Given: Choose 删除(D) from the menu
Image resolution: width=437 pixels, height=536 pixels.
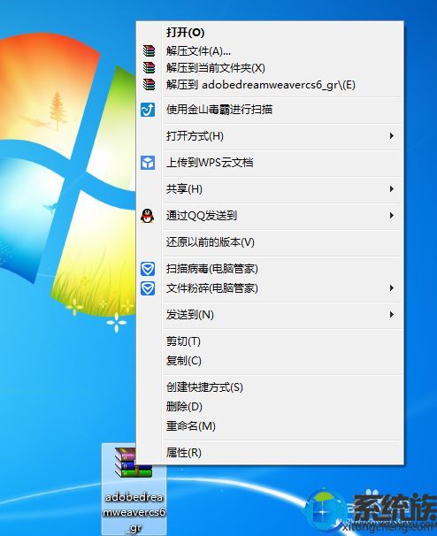Looking at the screenshot, I should pyautogui.click(x=270, y=407).
